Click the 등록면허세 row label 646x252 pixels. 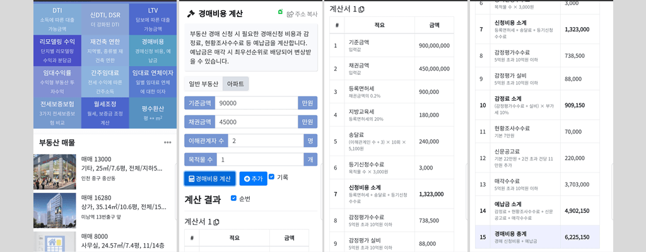[361, 89]
